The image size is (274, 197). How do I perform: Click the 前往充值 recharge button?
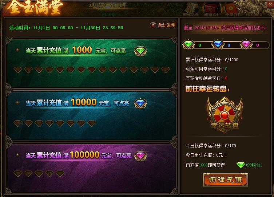click(226, 180)
